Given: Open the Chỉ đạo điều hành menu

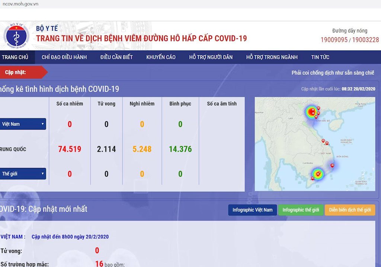Looking at the screenshot, I should tap(64, 57).
